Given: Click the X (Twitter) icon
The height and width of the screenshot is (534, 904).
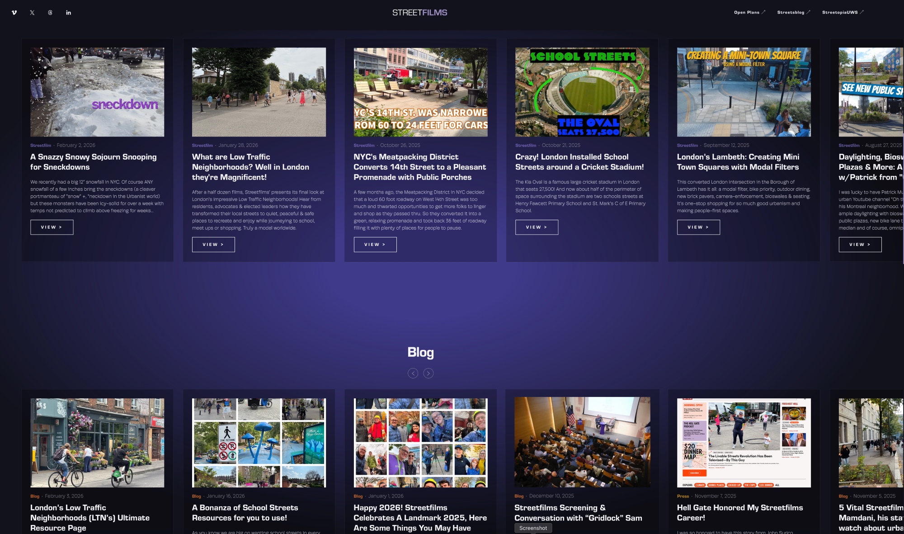Looking at the screenshot, I should click(x=32, y=13).
